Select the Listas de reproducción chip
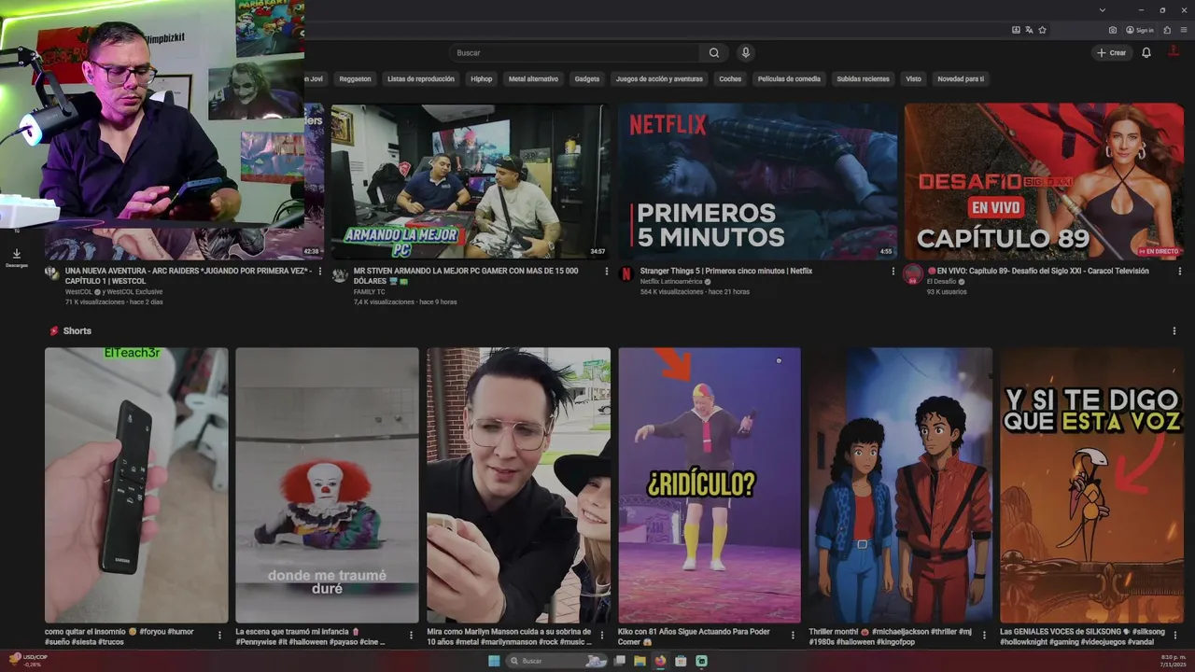The width and height of the screenshot is (1195, 672). click(421, 79)
